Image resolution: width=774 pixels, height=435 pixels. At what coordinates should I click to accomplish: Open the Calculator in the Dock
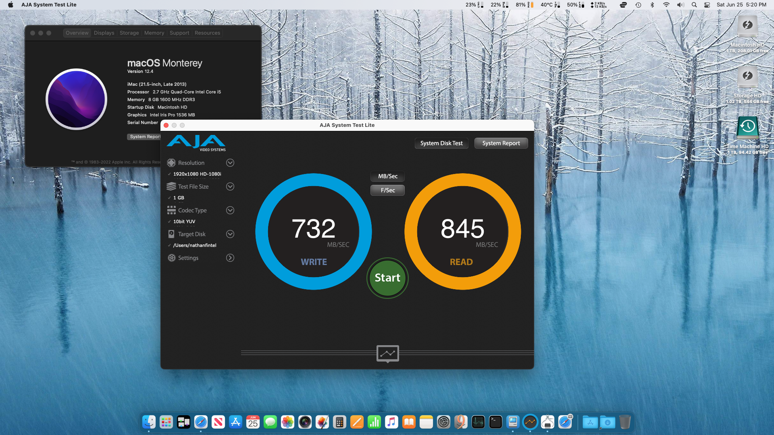(339, 422)
